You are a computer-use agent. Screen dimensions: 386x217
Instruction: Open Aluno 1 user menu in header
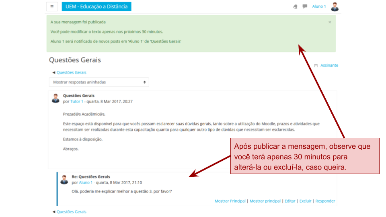319,6
